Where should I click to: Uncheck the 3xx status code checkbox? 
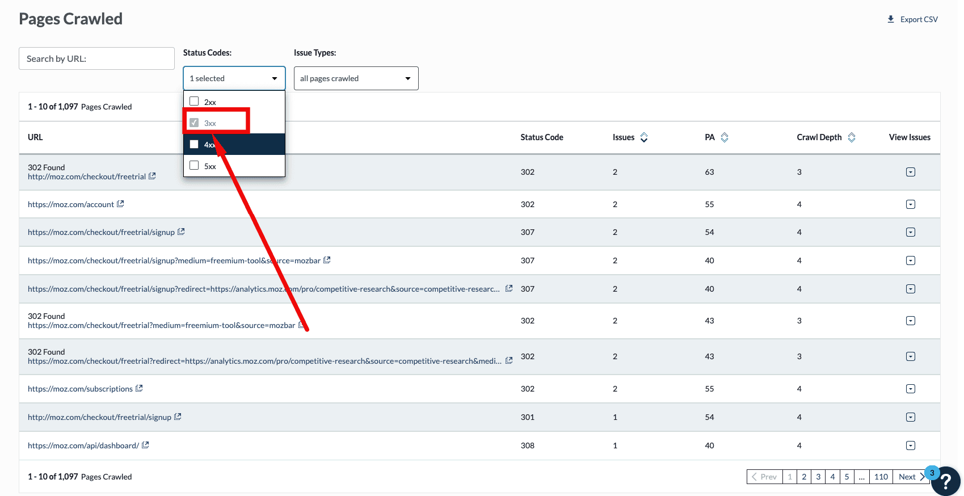click(194, 123)
